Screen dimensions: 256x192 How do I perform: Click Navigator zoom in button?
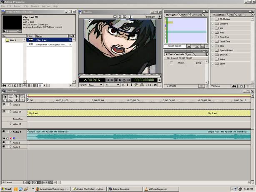pos(203,46)
